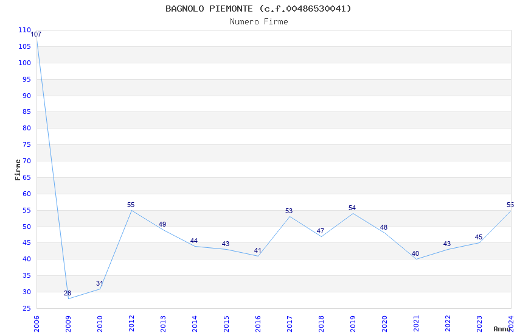Select the y-axis tick label 60
517x335 pixels.
(27, 194)
